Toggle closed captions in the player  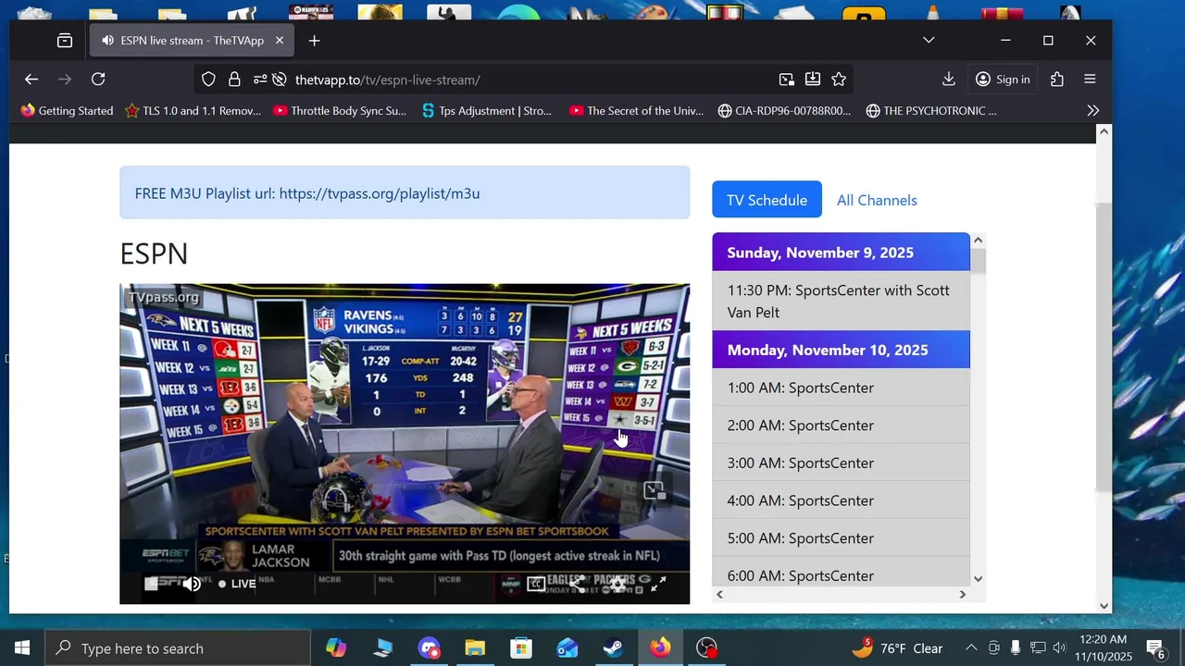coord(536,584)
